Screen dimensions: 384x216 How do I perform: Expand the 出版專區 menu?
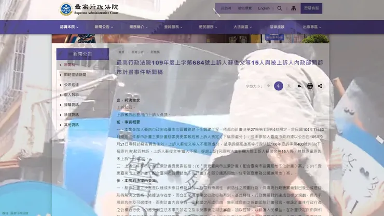312,27
